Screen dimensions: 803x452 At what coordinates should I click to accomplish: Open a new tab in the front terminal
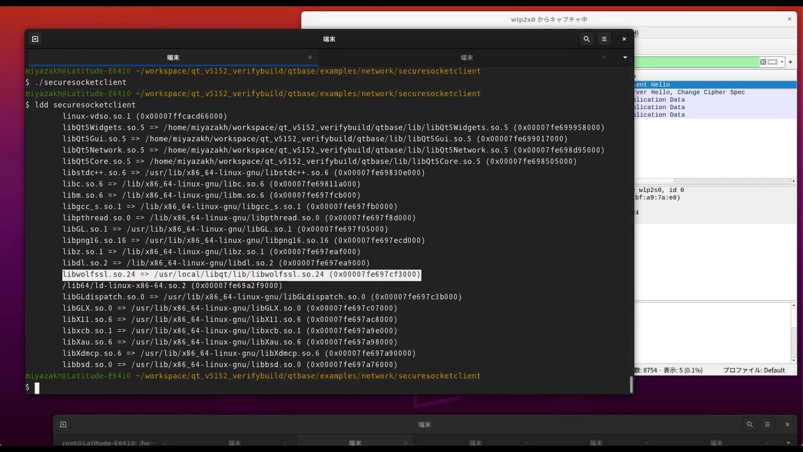35,39
